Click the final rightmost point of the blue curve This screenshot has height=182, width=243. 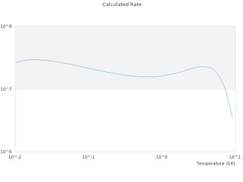click(x=232, y=117)
